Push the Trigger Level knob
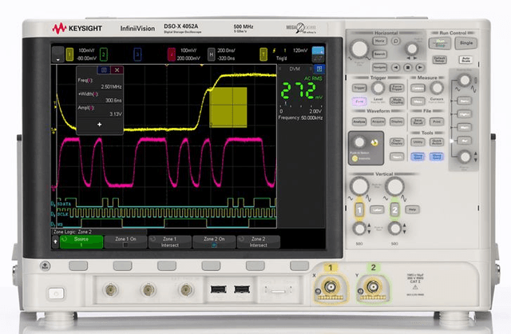The image size is (511, 334). tap(378, 88)
